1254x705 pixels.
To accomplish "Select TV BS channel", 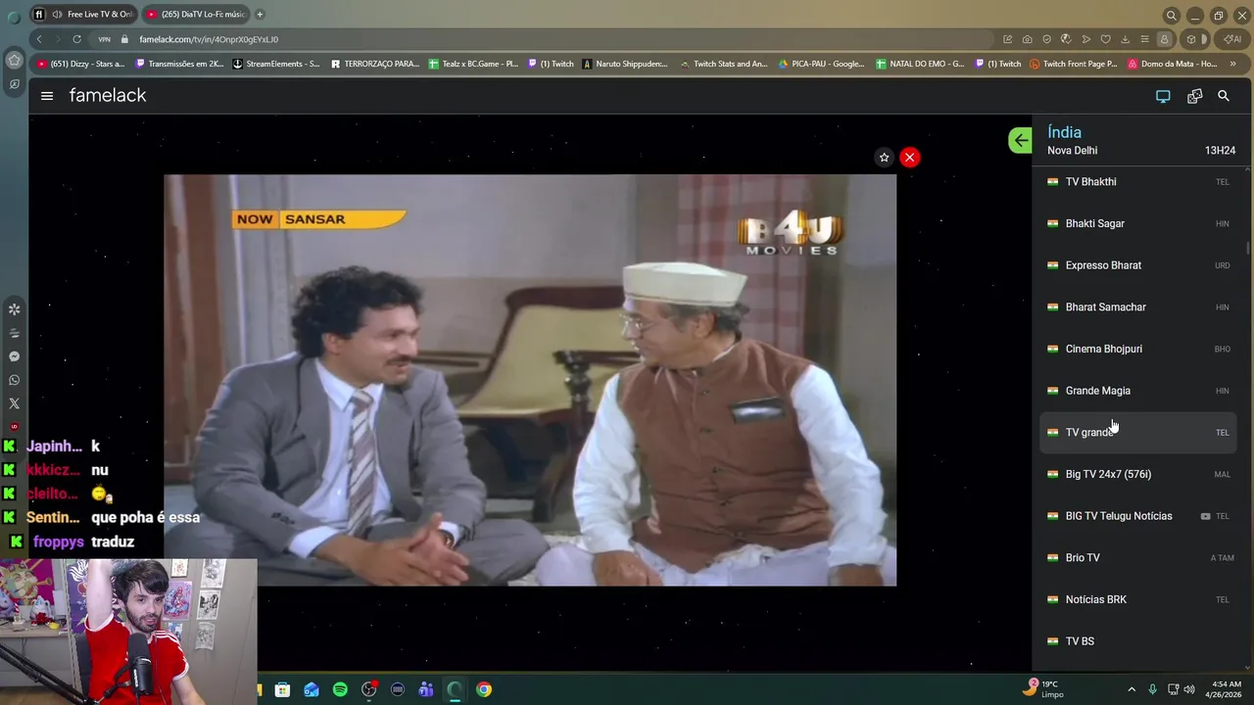I will 1137,641.
